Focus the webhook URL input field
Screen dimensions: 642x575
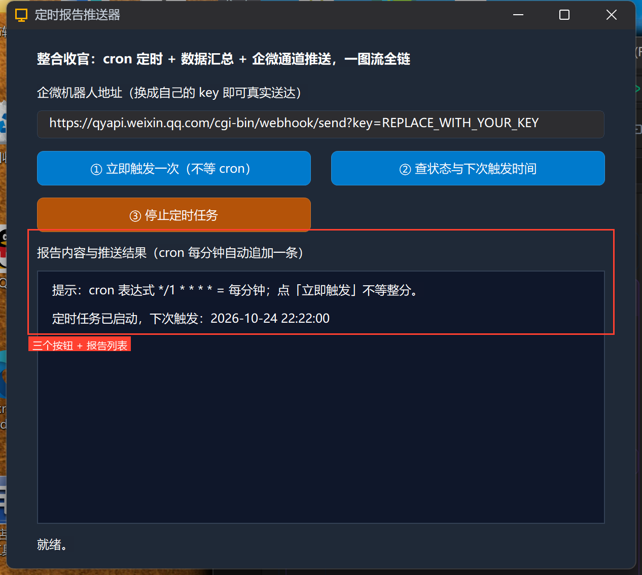pyautogui.click(x=320, y=124)
